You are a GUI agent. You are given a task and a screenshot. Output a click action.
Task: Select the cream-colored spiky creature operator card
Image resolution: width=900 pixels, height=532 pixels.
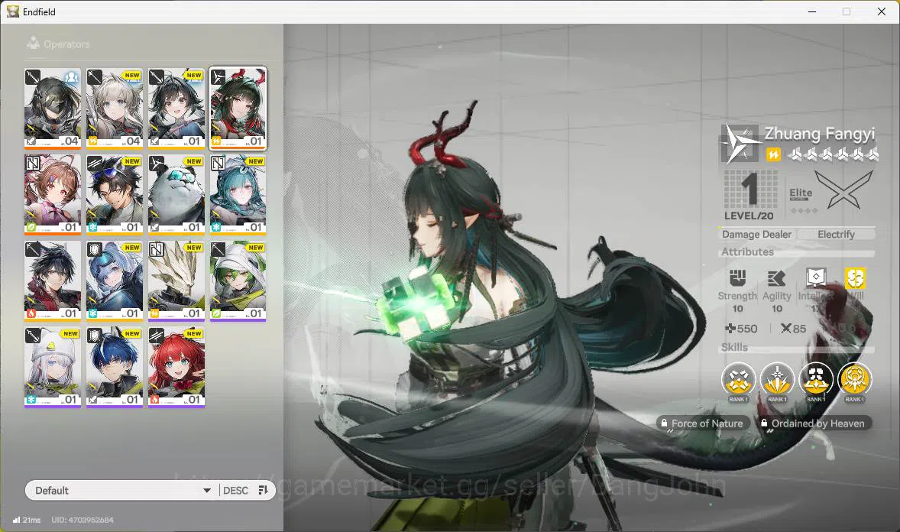[176, 281]
